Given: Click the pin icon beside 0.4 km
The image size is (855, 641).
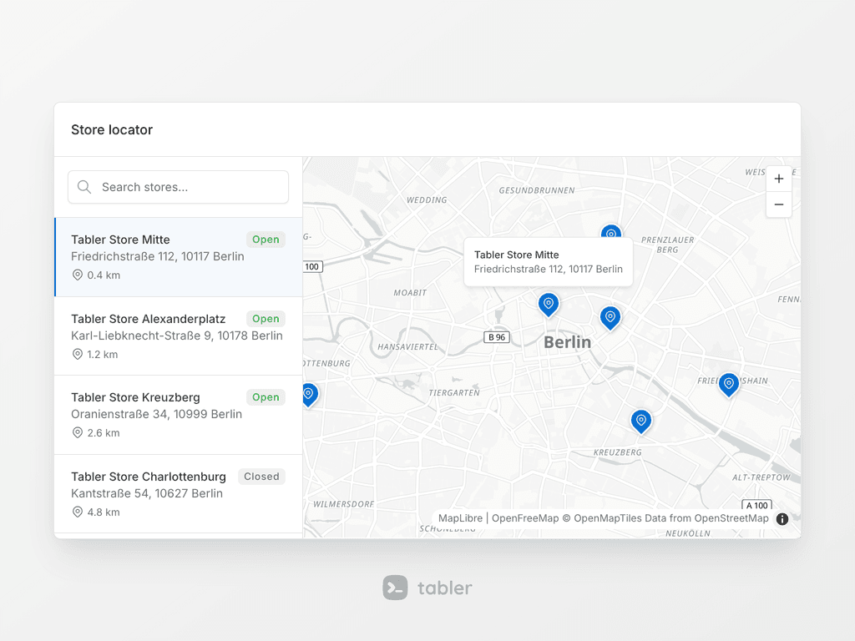Looking at the screenshot, I should [78, 275].
